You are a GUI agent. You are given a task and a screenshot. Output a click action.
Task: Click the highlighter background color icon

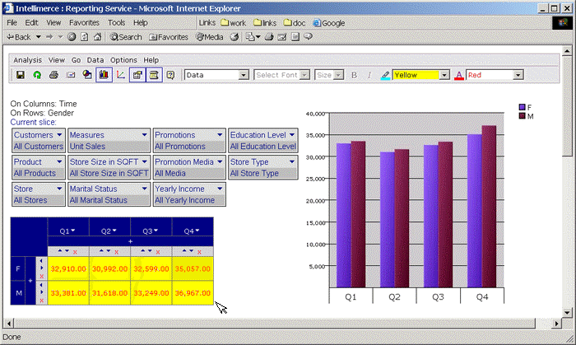click(x=385, y=75)
